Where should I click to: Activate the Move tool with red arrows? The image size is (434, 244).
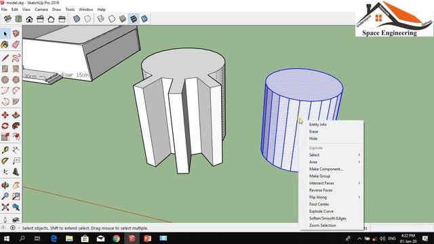coord(5,115)
